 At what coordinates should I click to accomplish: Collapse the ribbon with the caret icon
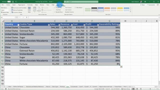pyautogui.click(x=159, y=15)
